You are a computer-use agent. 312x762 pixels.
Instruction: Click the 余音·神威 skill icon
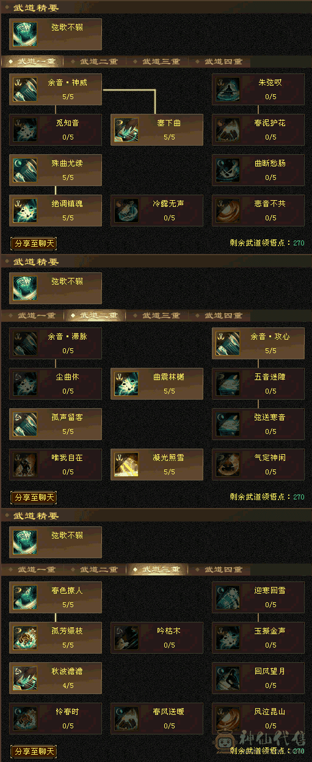click(x=25, y=90)
